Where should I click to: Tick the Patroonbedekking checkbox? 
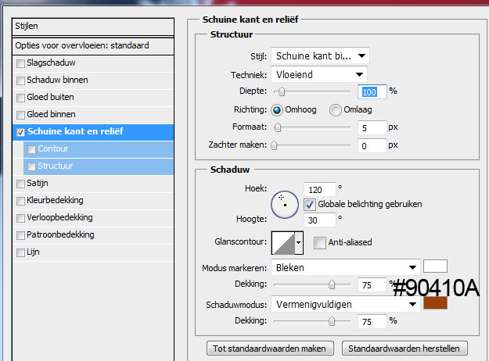20,235
